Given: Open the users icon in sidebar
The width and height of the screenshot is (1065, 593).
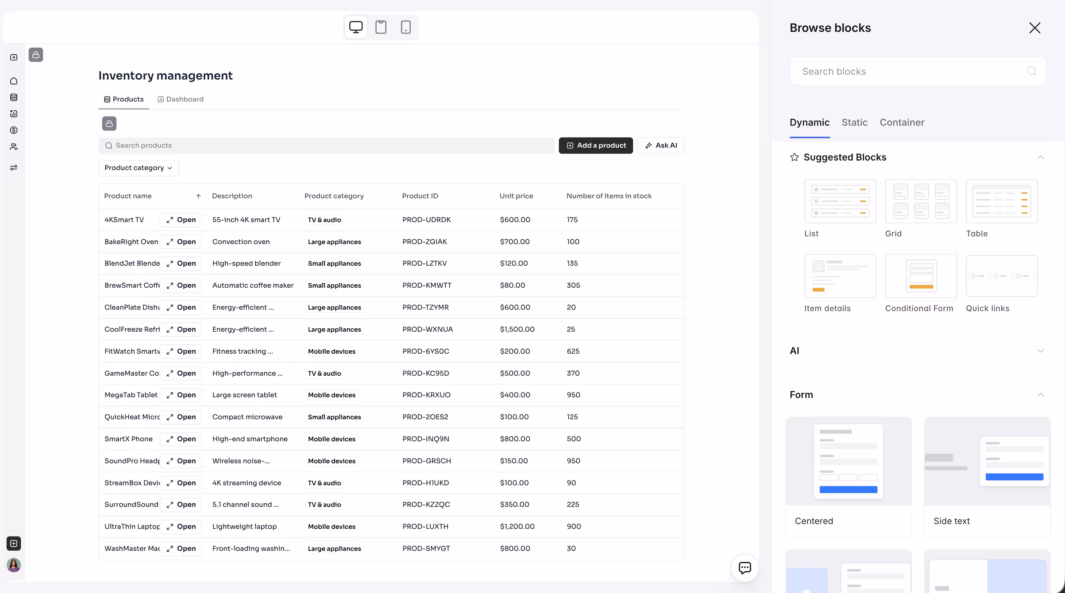Looking at the screenshot, I should tap(14, 147).
